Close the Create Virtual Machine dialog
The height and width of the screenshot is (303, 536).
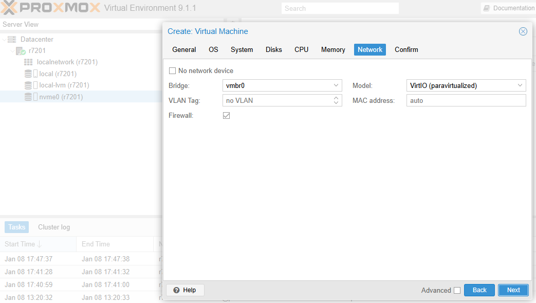click(523, 31)
